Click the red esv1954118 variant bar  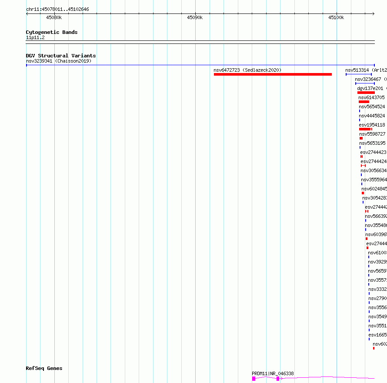click(x=366, y=129)
